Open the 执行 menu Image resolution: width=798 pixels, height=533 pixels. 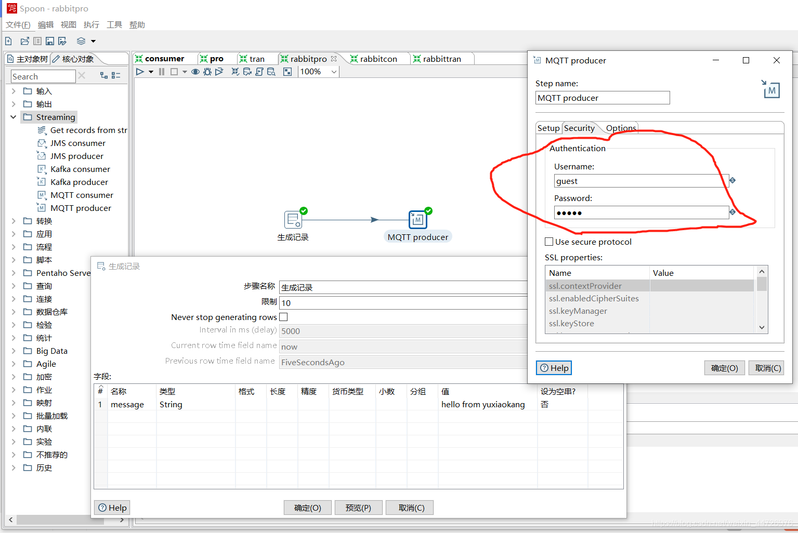[91, 24]
